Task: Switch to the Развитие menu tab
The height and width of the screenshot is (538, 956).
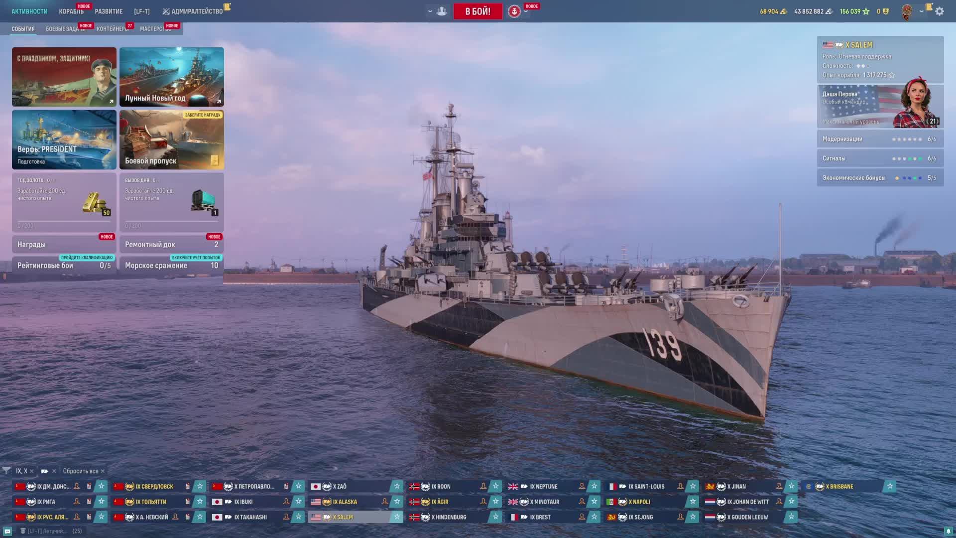Action: coord(109,11)
